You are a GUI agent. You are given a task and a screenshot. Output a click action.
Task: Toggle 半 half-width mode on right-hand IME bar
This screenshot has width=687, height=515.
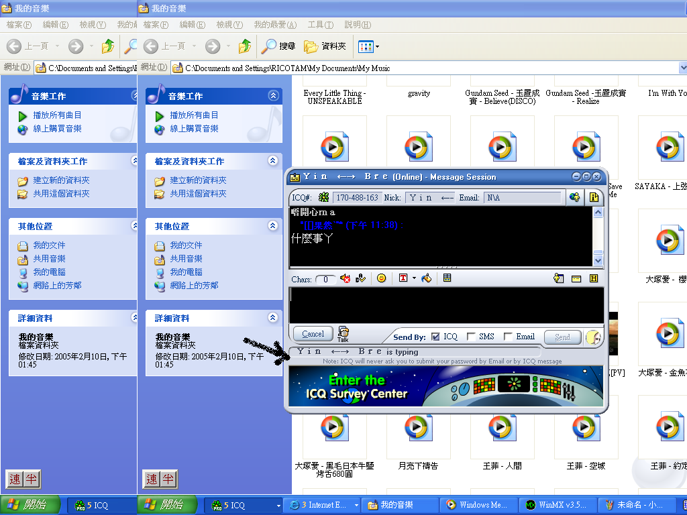(168, 479)
